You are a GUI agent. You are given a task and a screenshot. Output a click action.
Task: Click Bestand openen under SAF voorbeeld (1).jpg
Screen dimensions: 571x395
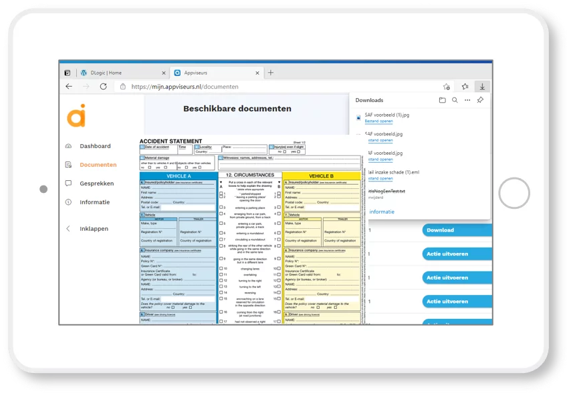coord(378,121)
